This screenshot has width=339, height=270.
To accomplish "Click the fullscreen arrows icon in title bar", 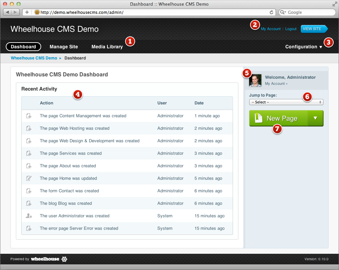I will 335,4.
